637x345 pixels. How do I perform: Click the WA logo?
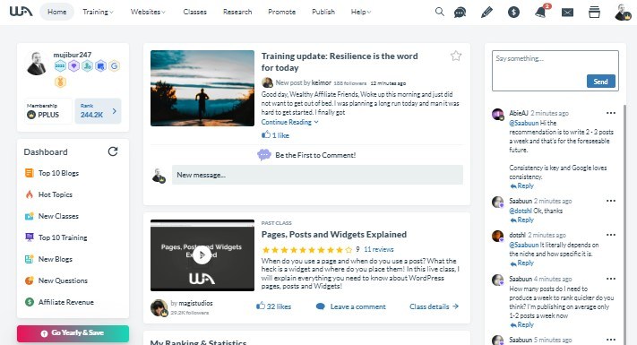(x=22, y=12)
